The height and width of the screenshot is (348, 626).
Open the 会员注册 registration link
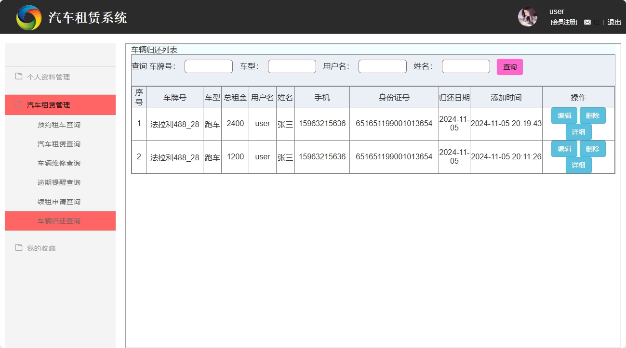[x=562, y=22]
